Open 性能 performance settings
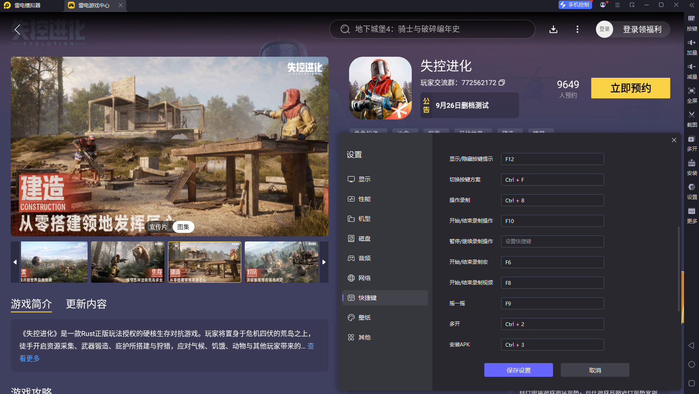Image resolution: width=699 pixels, height=394 pixels. coord(385,199)
